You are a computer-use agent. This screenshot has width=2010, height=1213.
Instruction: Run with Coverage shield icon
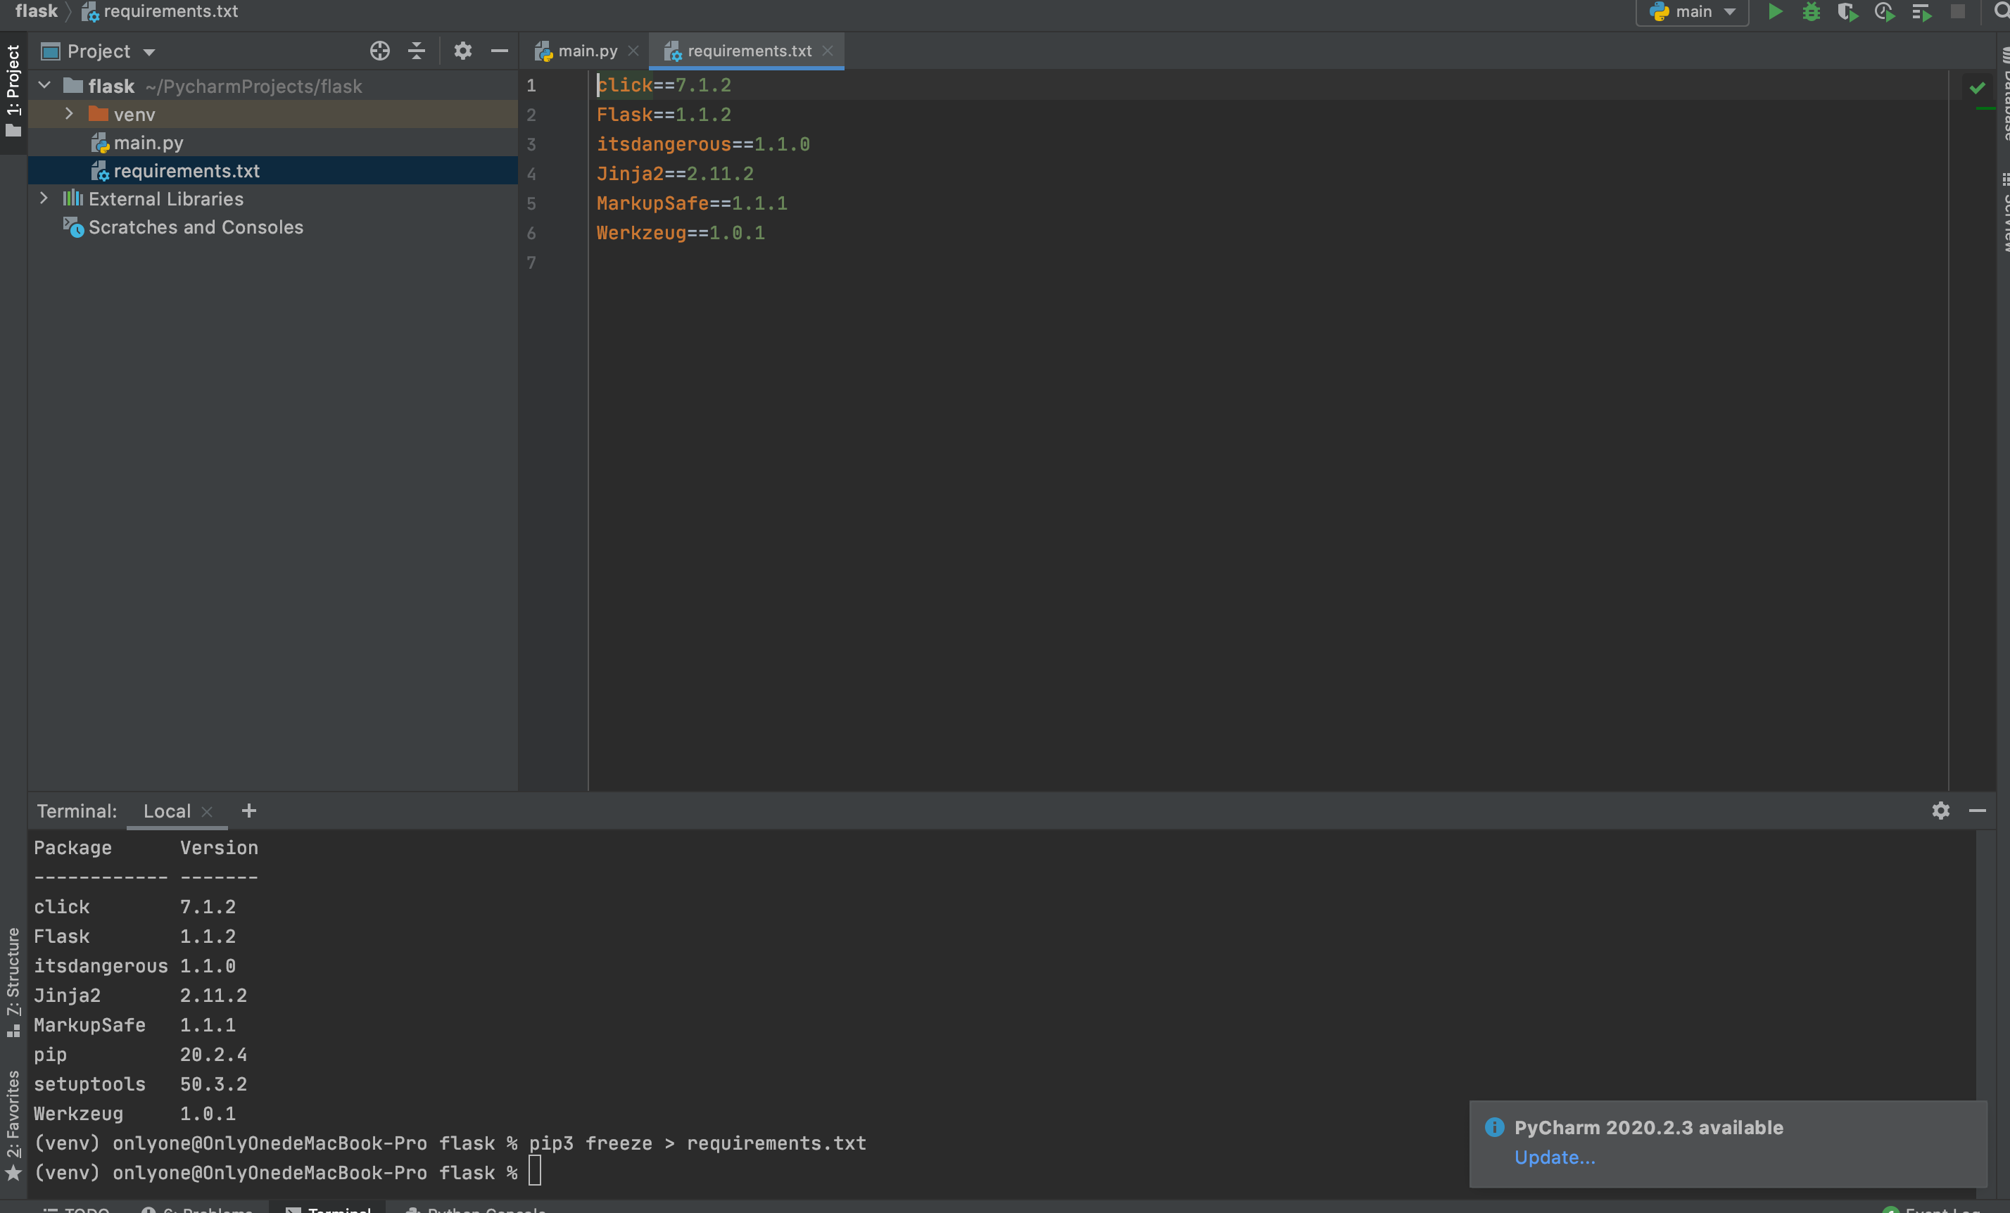tap(1847, 12)
